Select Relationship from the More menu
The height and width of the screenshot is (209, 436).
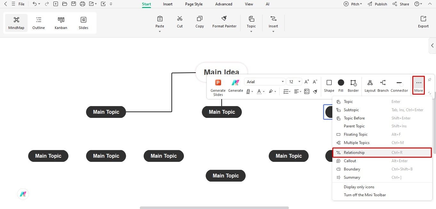(382, 153)
